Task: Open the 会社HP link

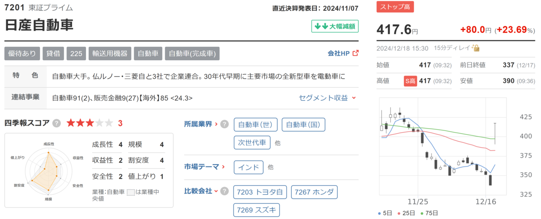Action: click(339, 53)
